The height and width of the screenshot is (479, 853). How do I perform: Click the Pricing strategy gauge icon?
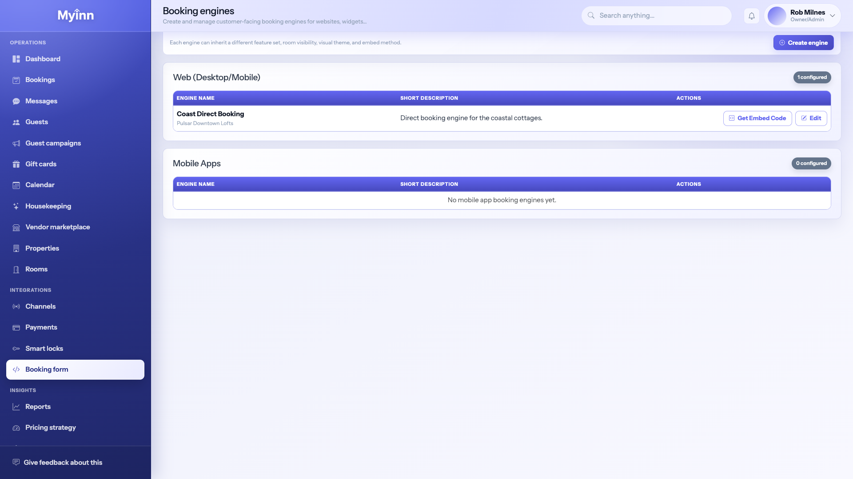(16, 428)
